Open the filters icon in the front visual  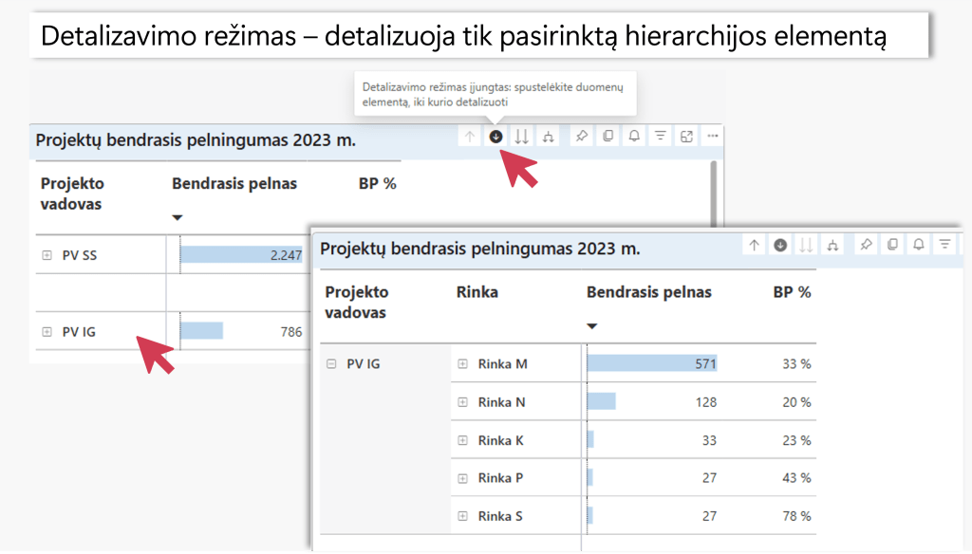(x=944, y=245)
